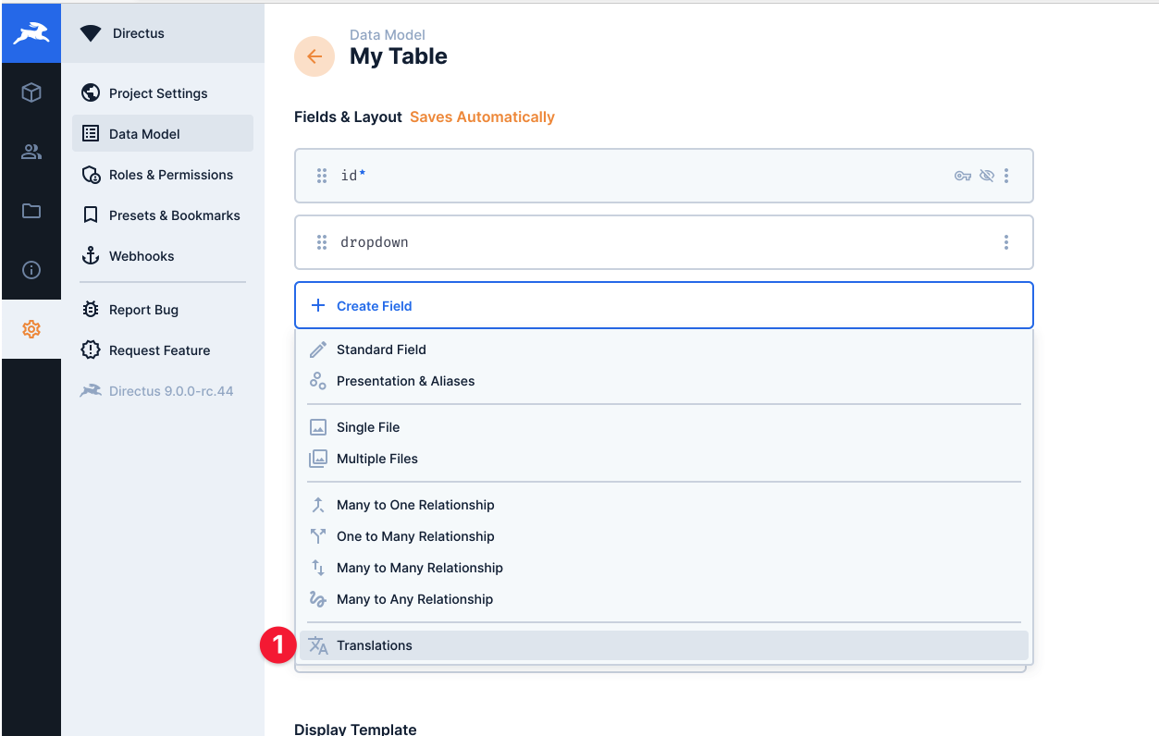Choose Presentation & Aliases option
1159x736 pixels.
coord(663,381)
